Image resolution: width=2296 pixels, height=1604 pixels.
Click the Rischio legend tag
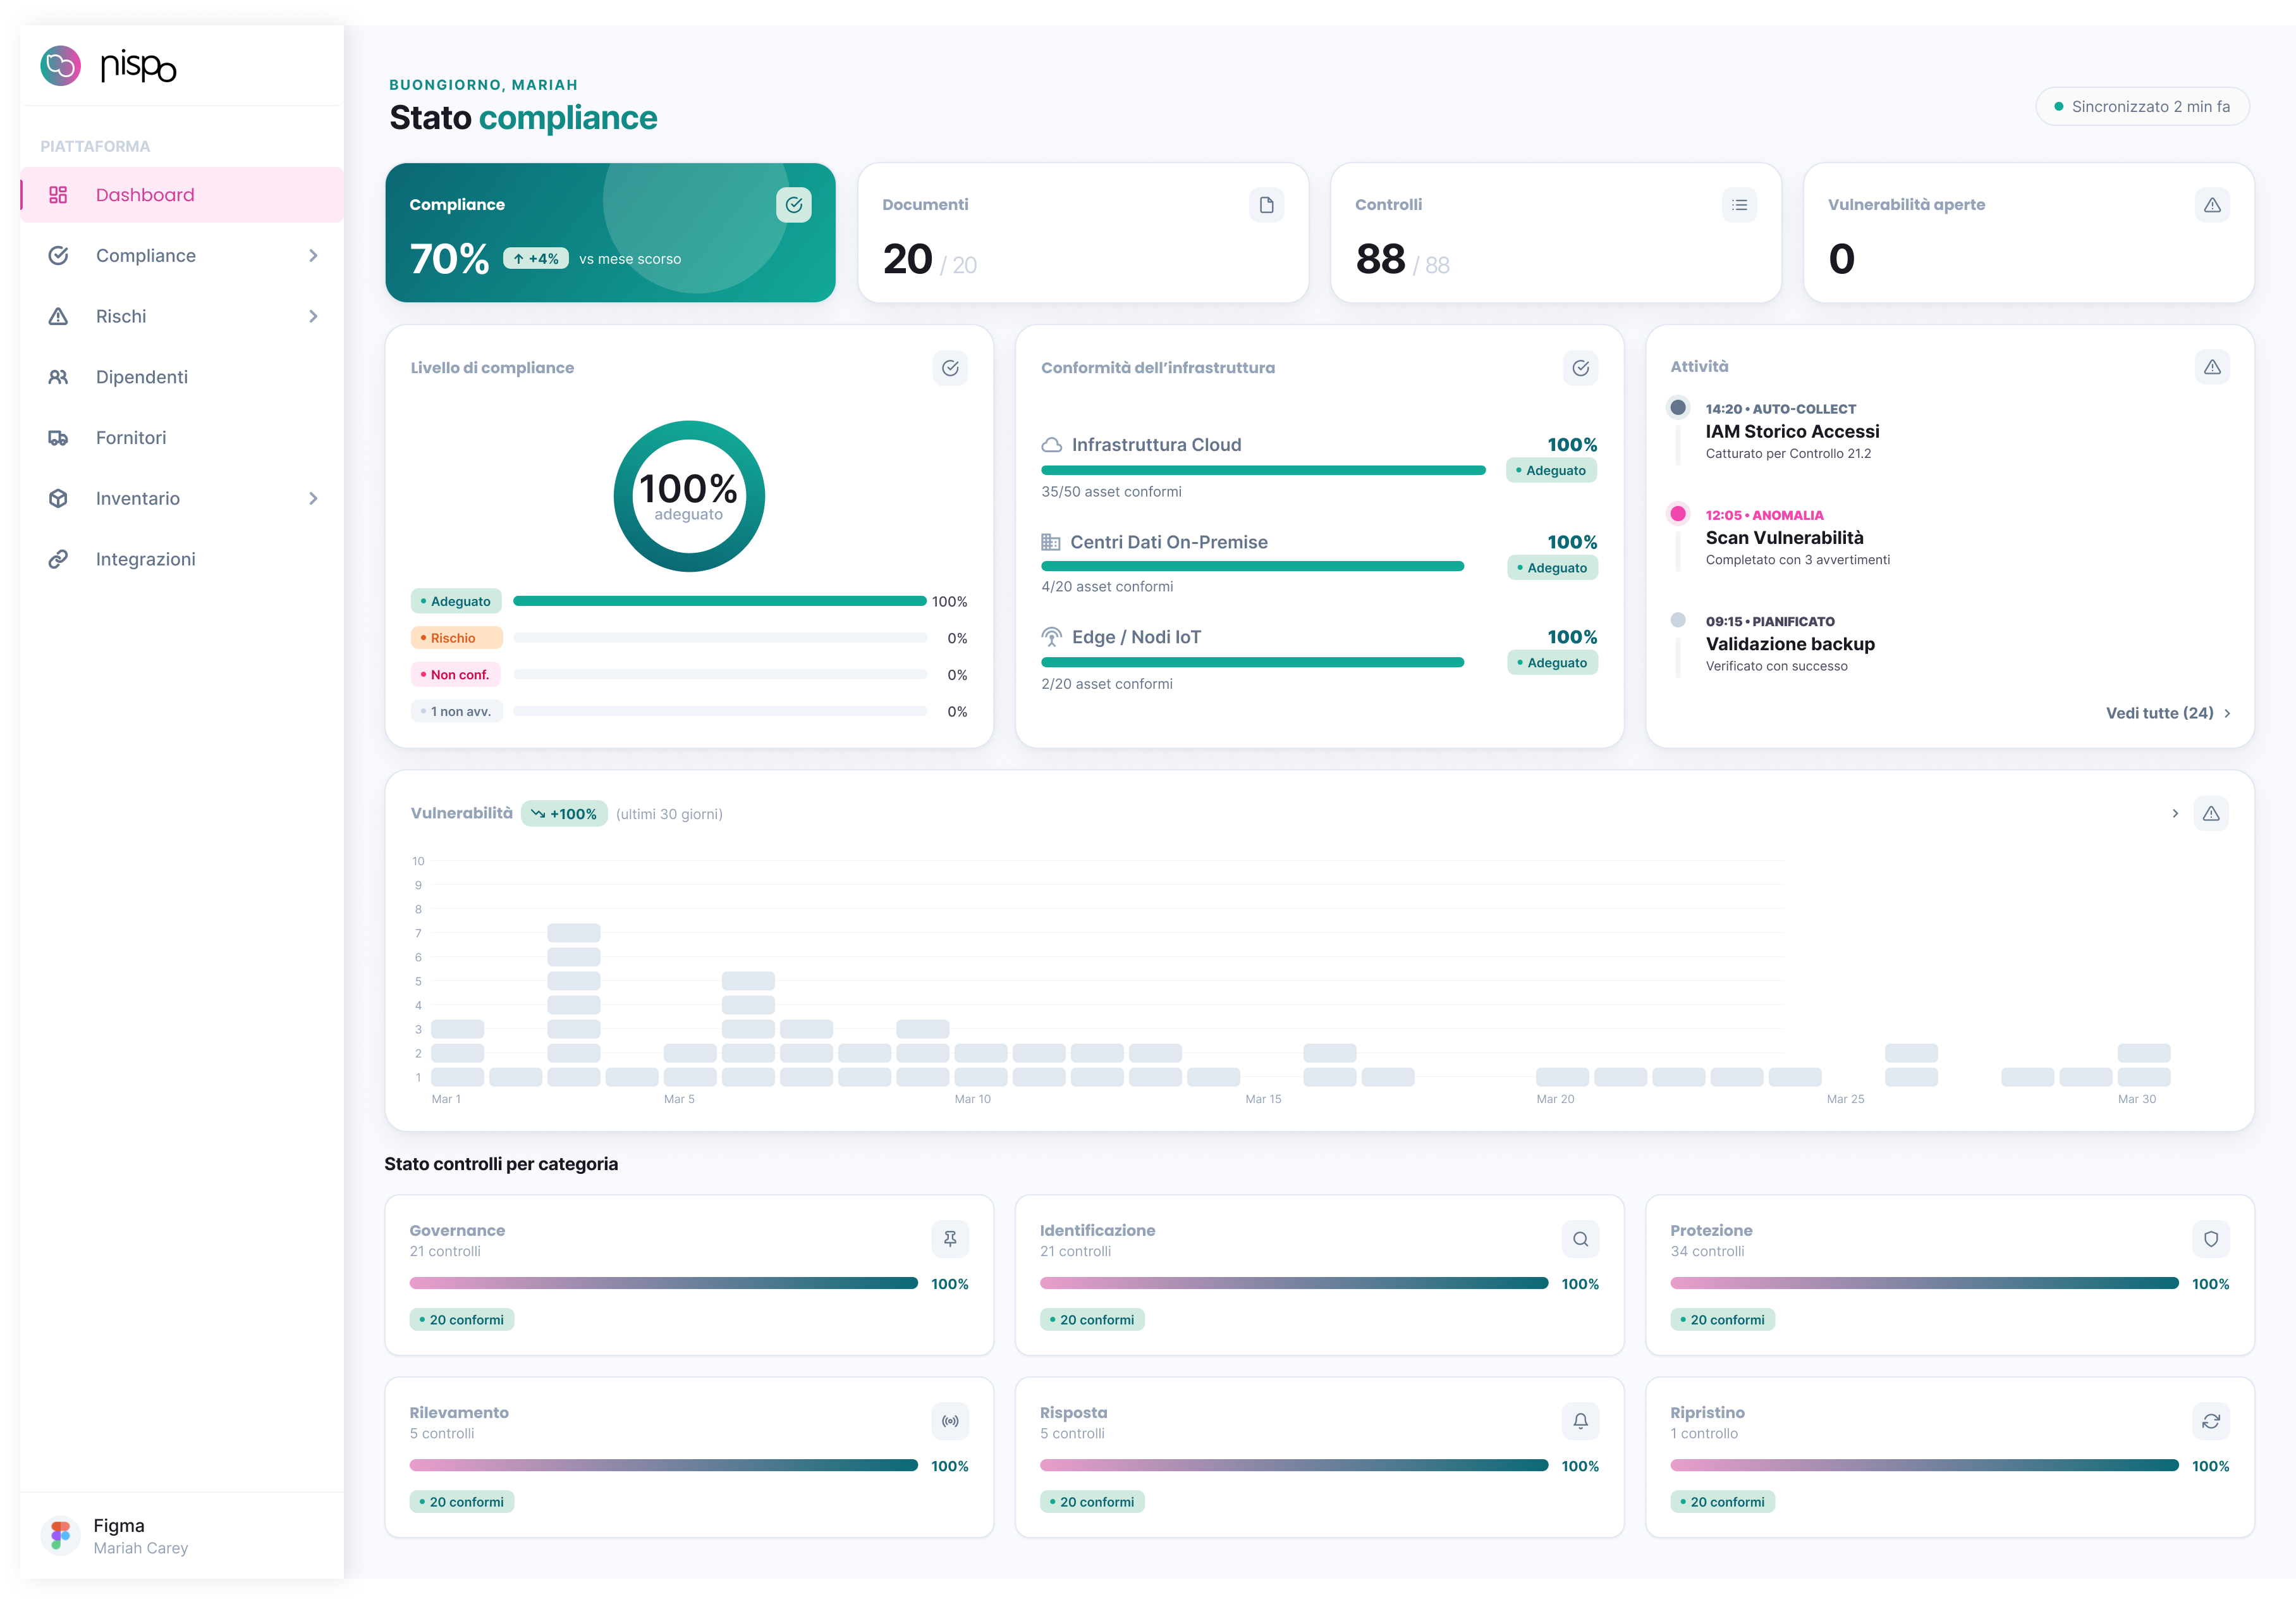456,638
